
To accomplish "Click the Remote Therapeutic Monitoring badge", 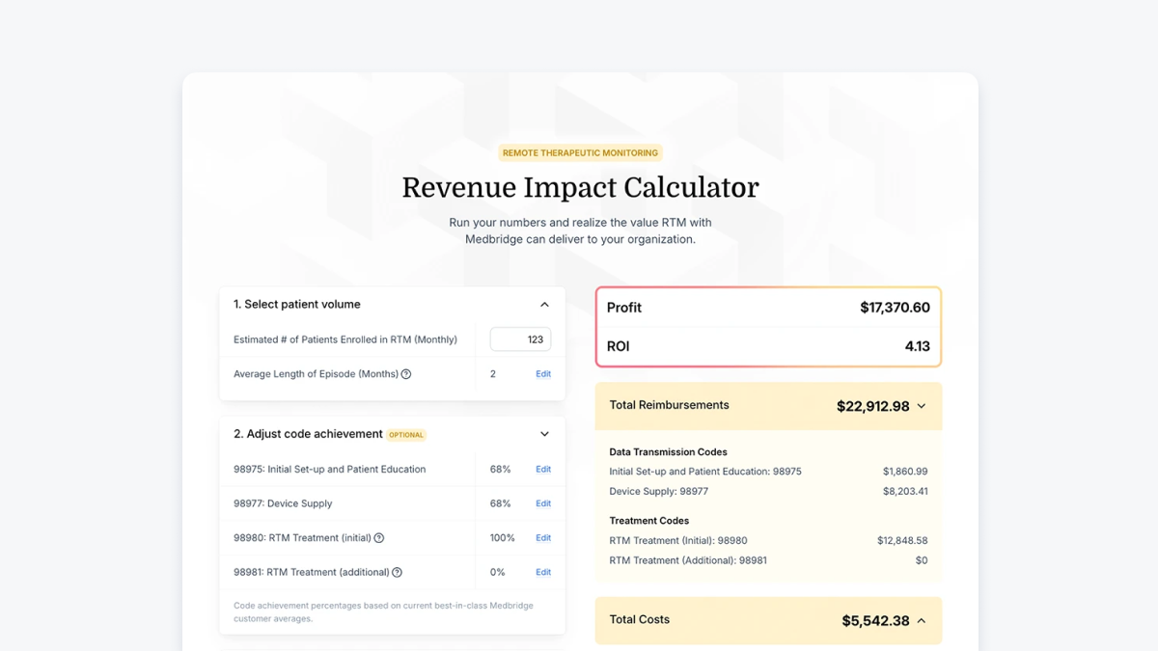I will (580, 152).
